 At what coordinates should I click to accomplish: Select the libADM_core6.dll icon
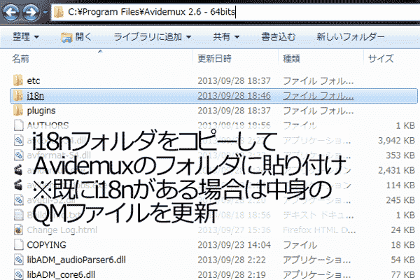tap(18, 274)
